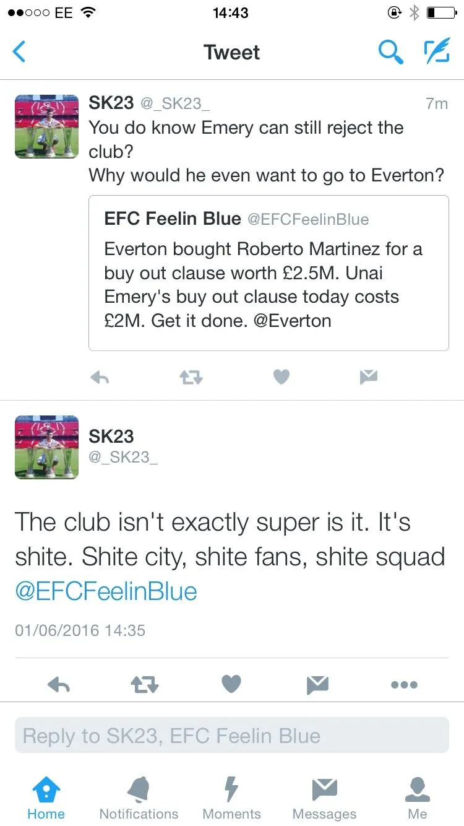Open the Messages tab

click(324, 798)
